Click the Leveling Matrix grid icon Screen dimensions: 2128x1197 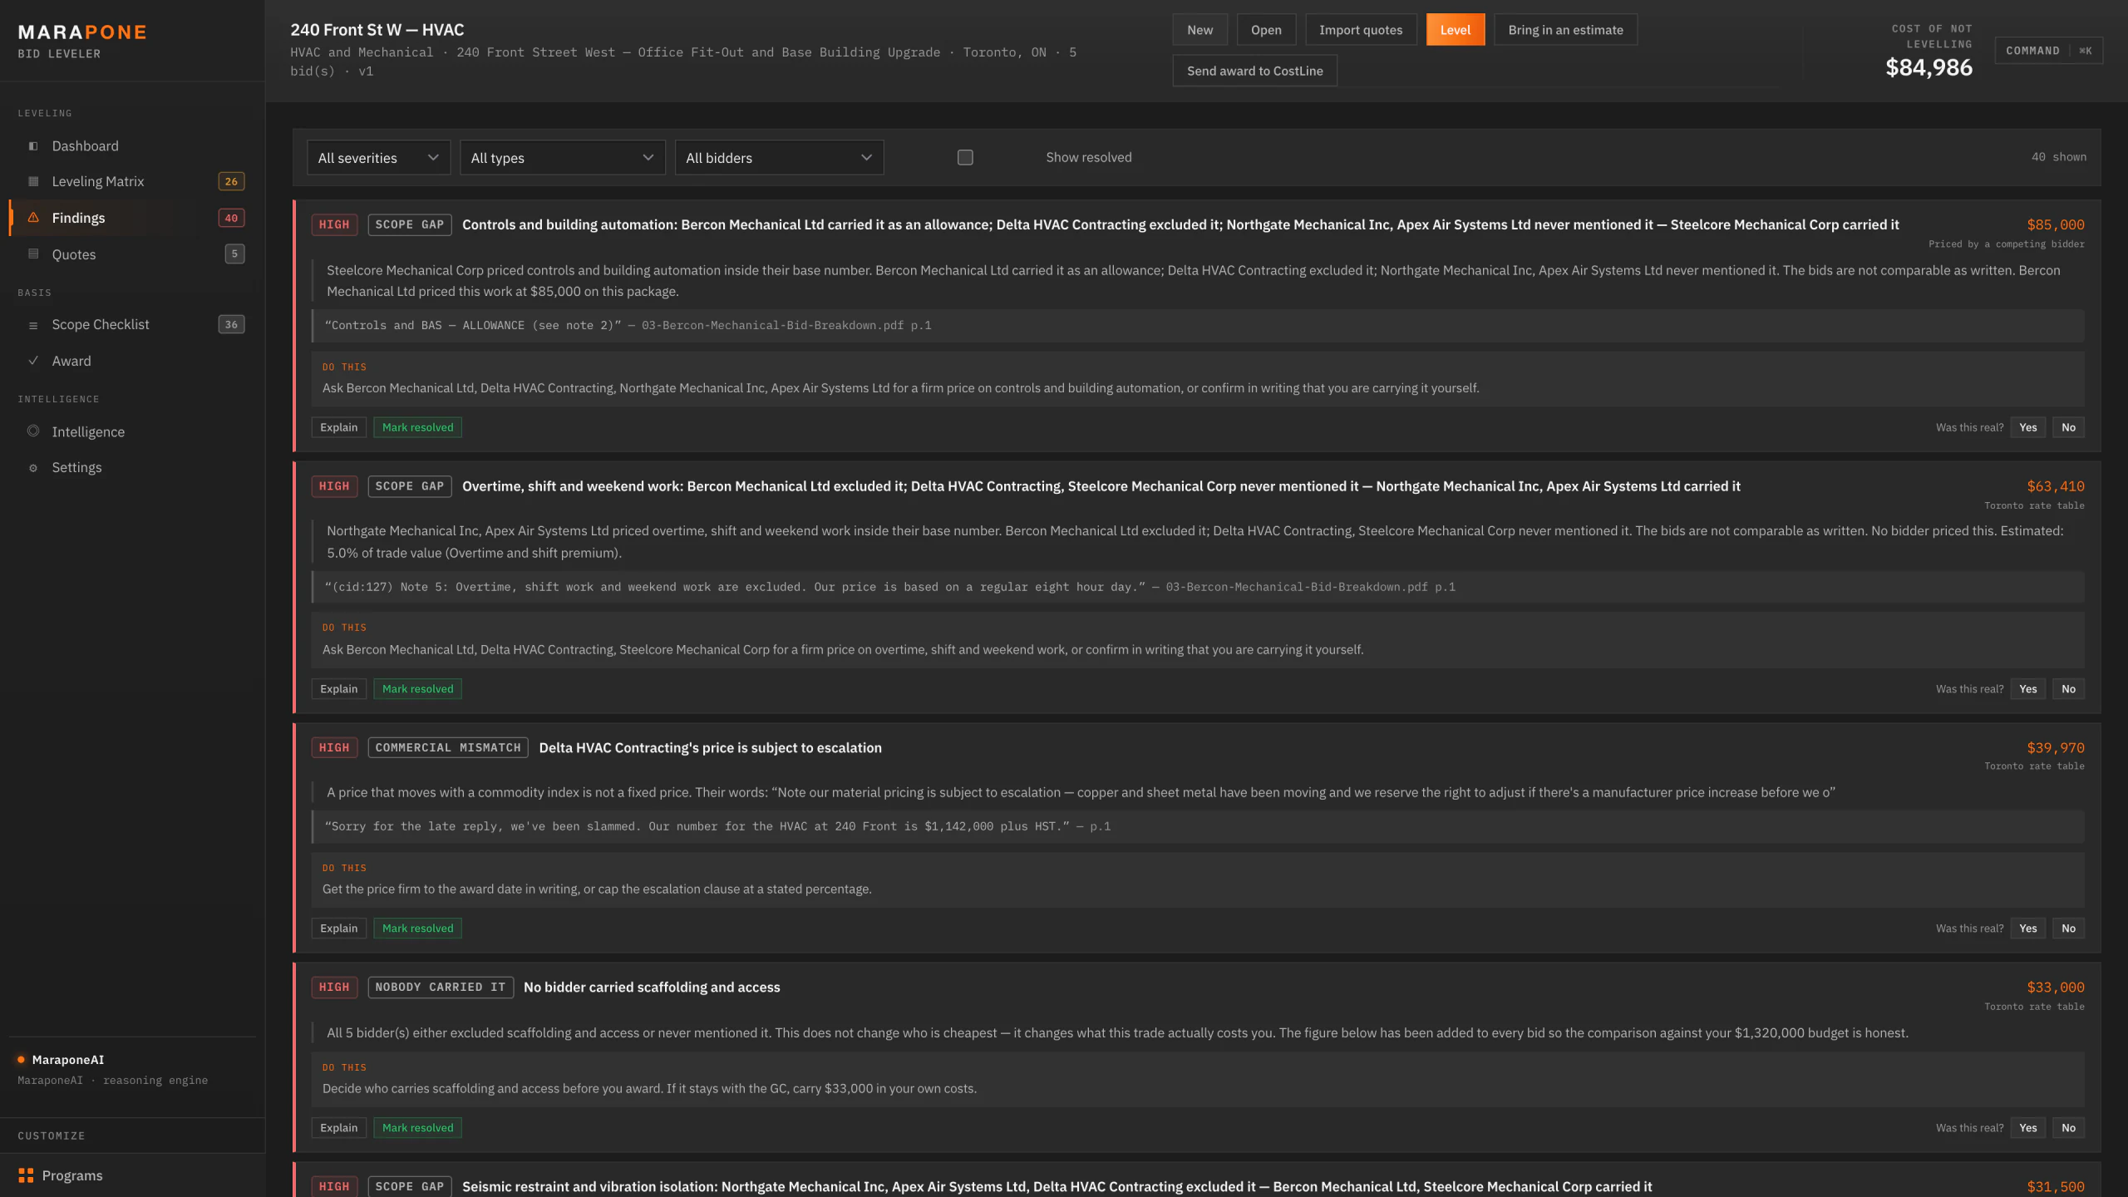33,181
